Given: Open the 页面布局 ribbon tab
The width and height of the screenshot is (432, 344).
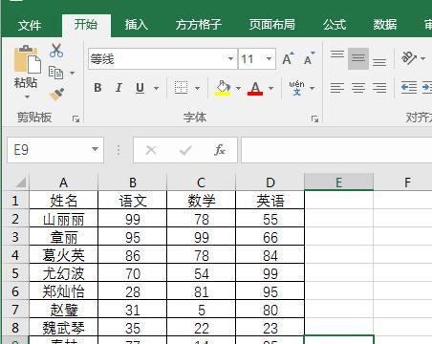Looking at the screenshot, I should pos(271,25).
